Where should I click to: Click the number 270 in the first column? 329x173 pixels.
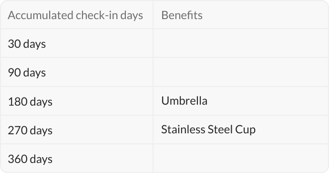pos(18,130)
